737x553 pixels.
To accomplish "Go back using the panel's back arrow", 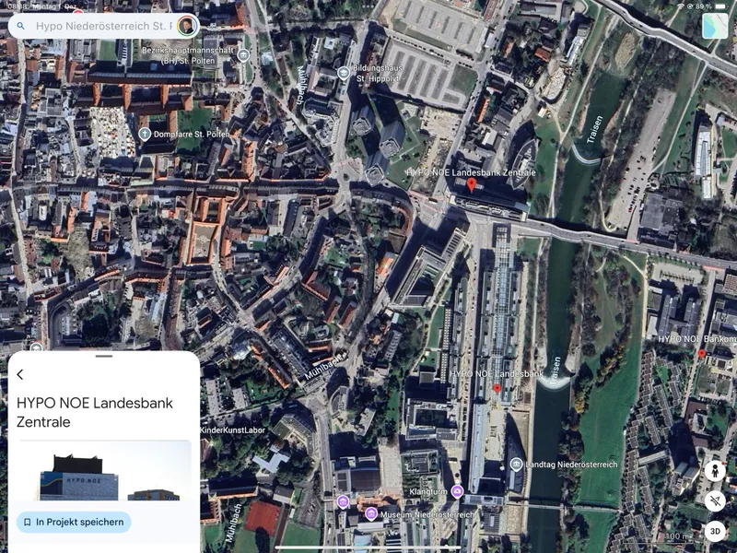I will (20, 374).
